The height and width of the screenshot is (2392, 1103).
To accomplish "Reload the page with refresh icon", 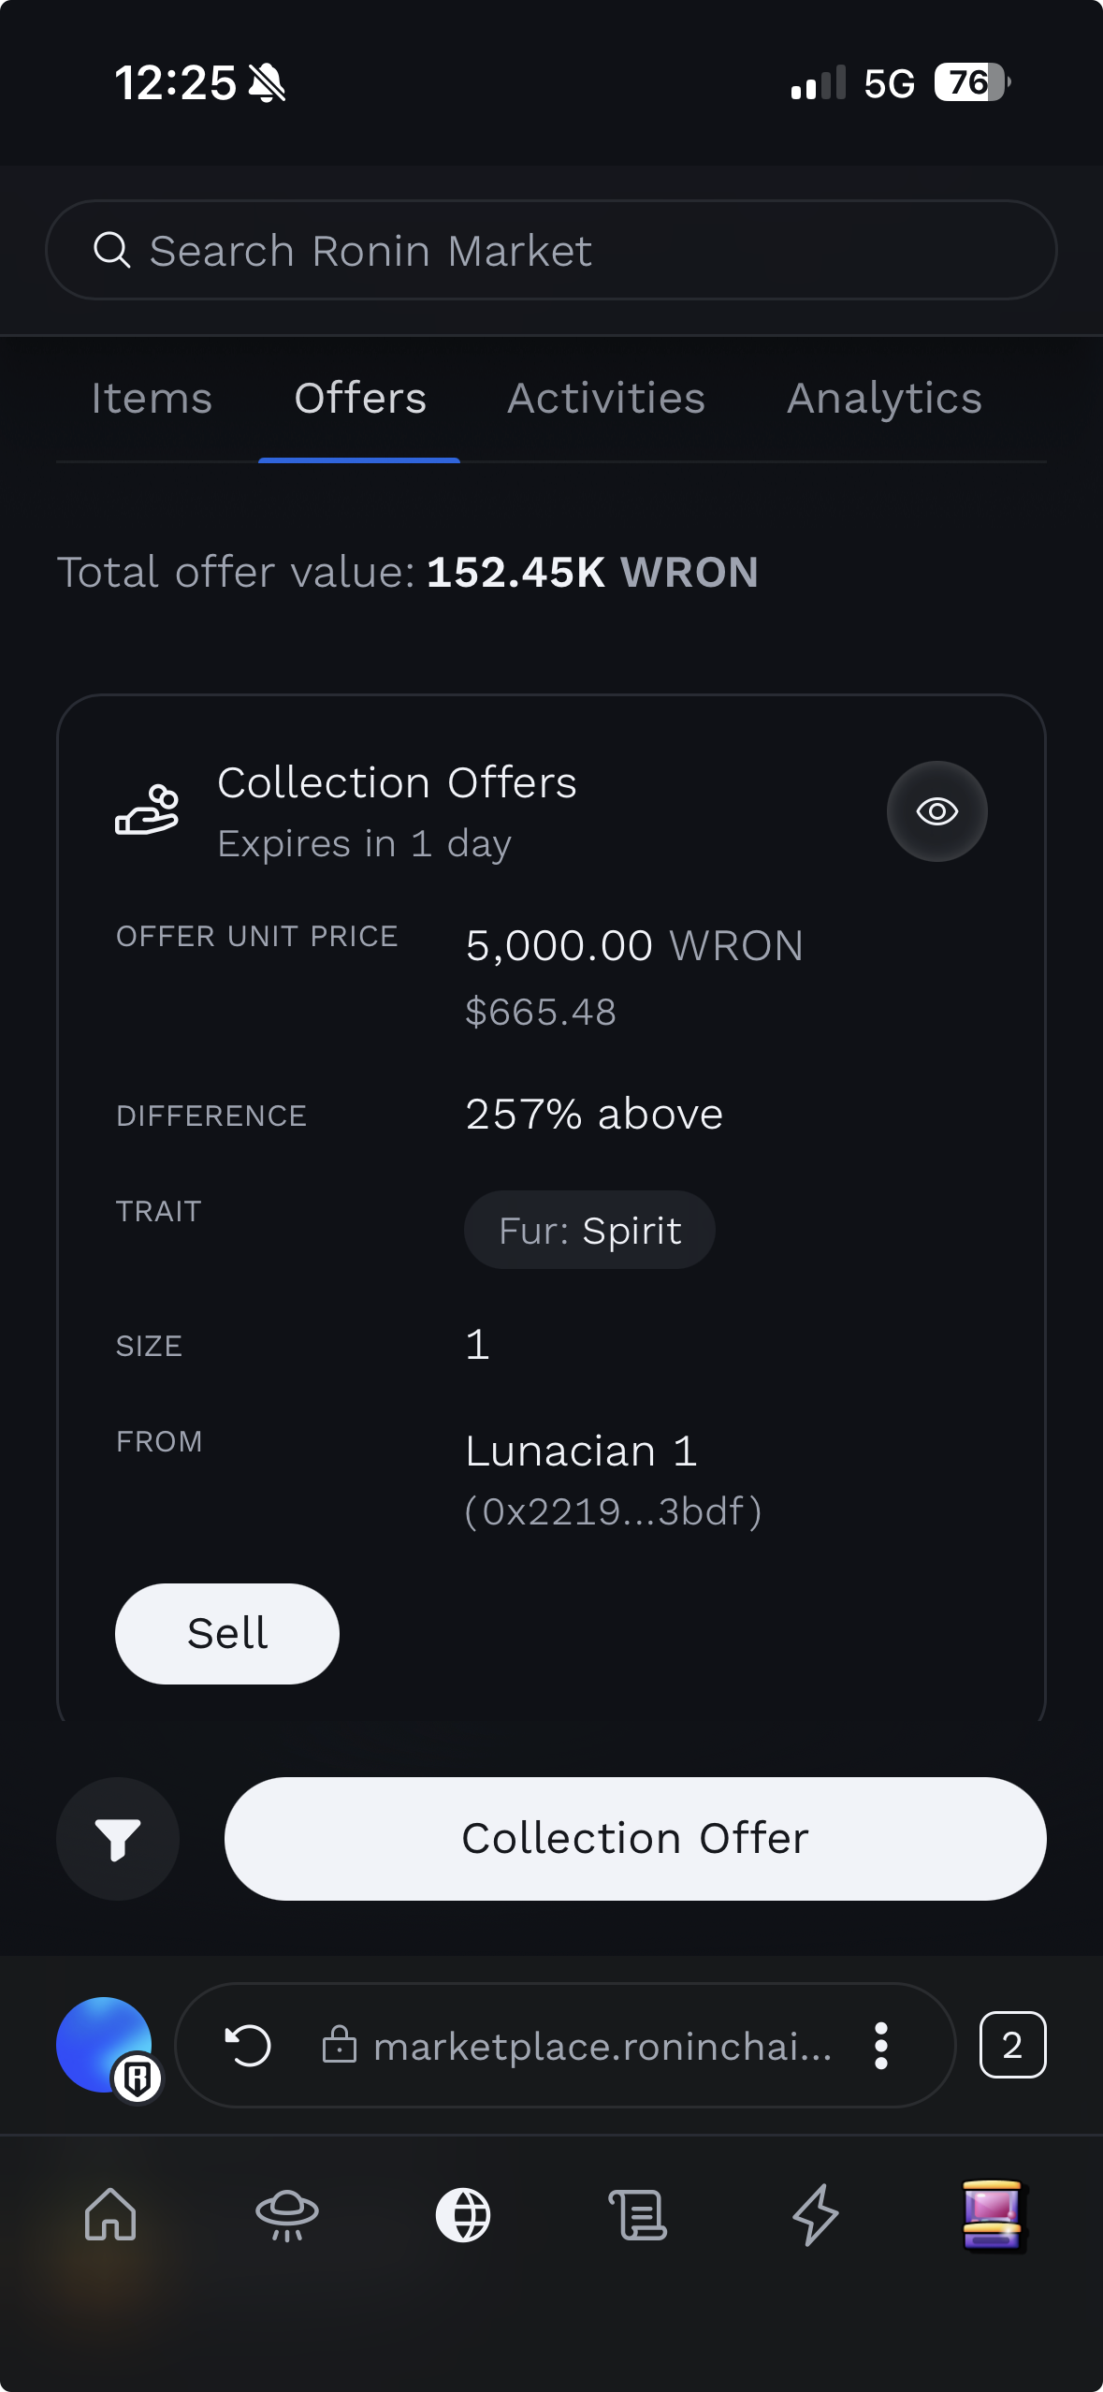I will [x=249, y=2045].
